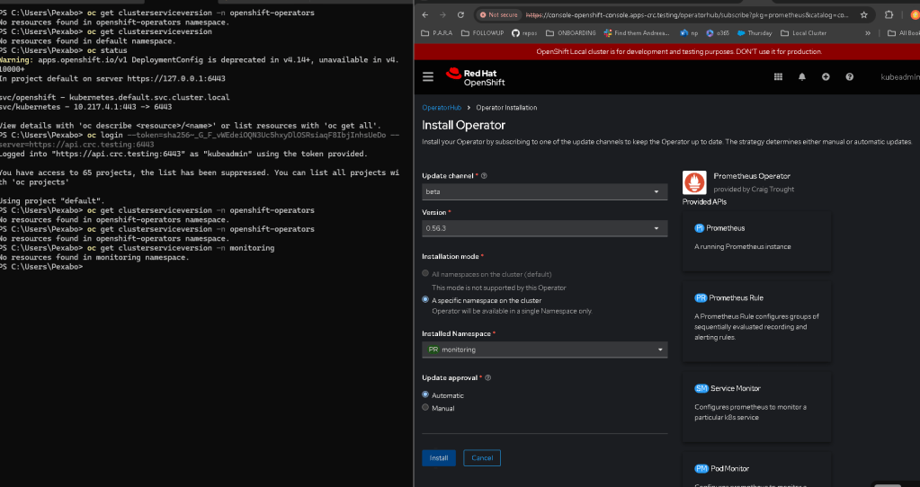Screen dimensions: 920x487
Task: Click the Install button
Action: point(439,458)
